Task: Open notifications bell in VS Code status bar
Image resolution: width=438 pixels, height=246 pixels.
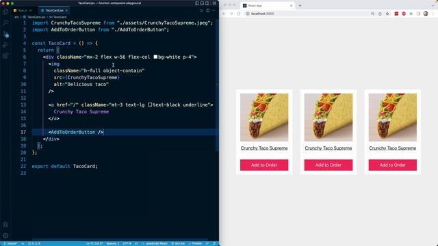Action: click(214, 243)
